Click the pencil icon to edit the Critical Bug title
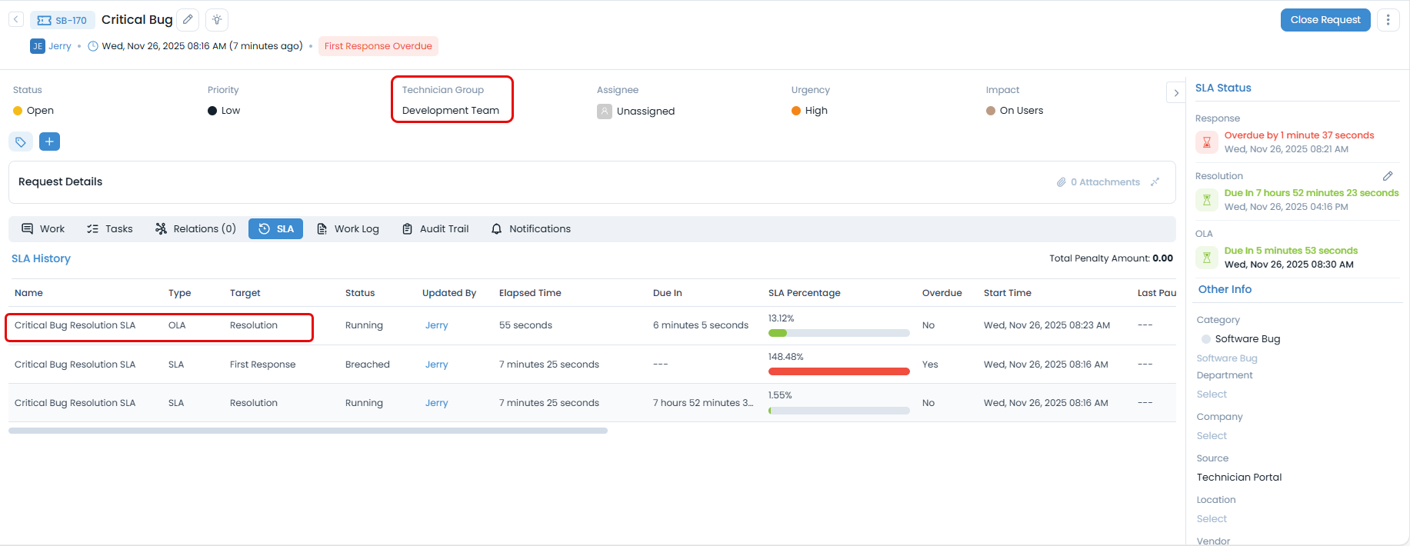This screenshot has height=546, width=1410. point(188,20)
